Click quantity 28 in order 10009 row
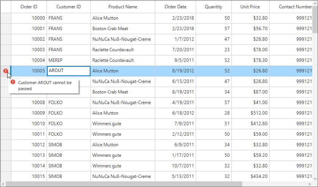The height and width of the screenshot is (187, 318). (x=214, y=113)
